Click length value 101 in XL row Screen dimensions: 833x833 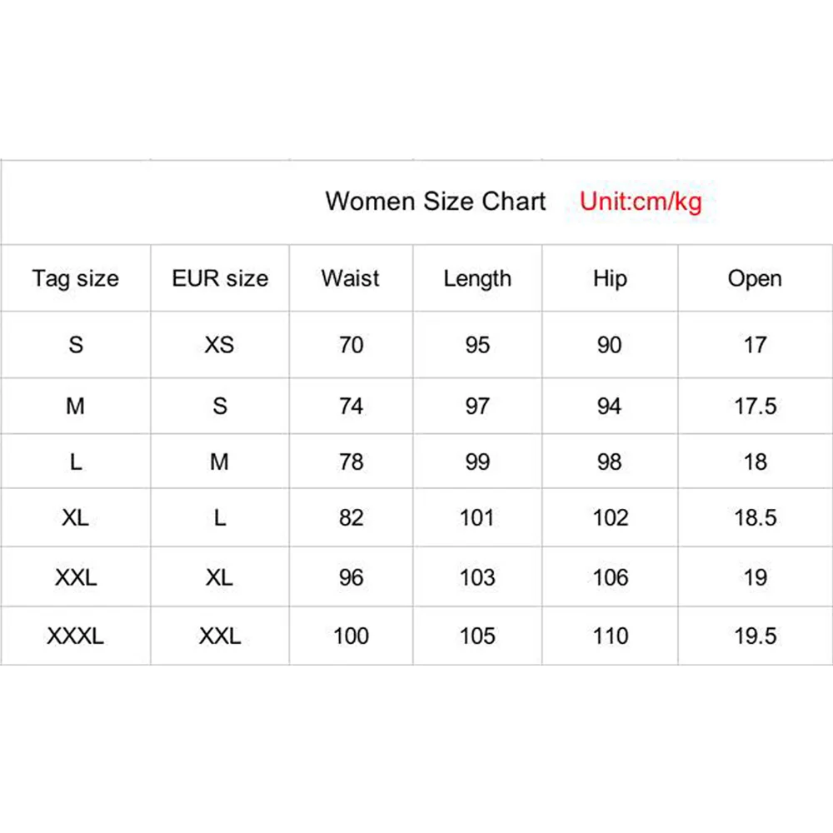(x=477, y=518)
